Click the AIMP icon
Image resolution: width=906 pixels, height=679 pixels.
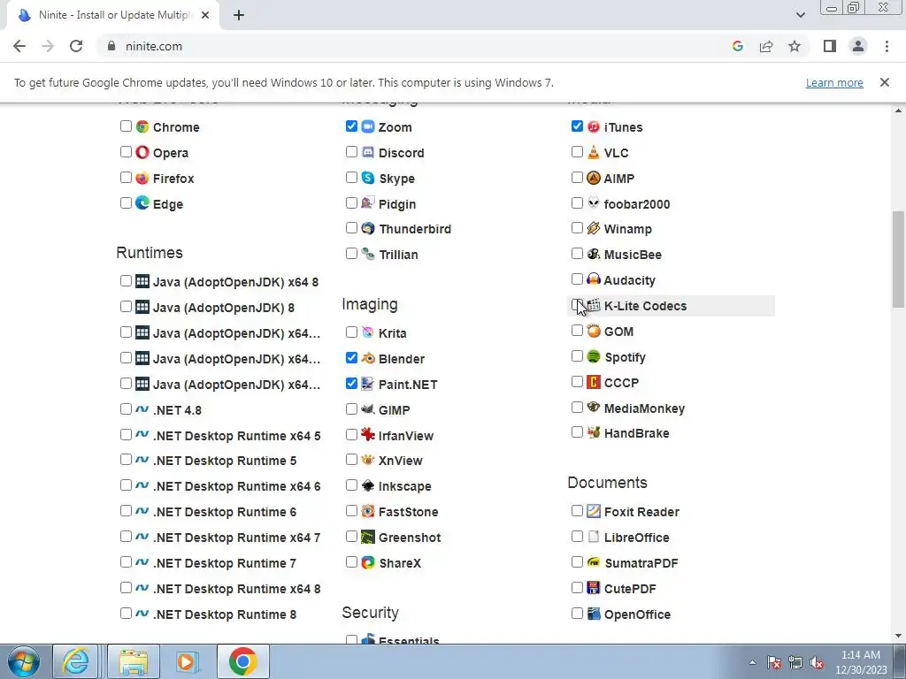click(x=594, y=178)
